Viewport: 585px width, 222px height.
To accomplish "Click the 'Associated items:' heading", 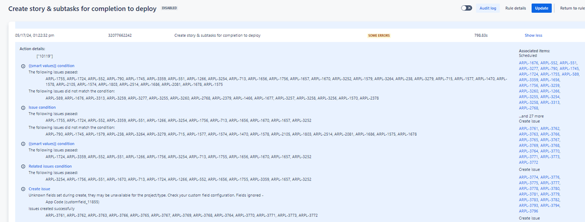I will pyautogui.click(x=534, y=51).
